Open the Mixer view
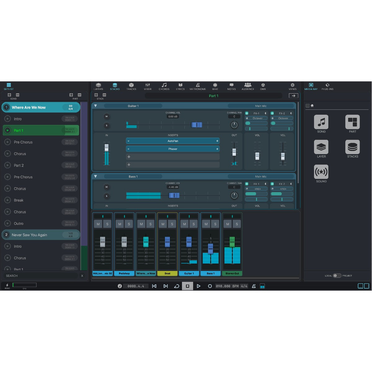Image resolution: width=372 pixels, height=372 pixels. pyautogui.click(x=148, y=86)
